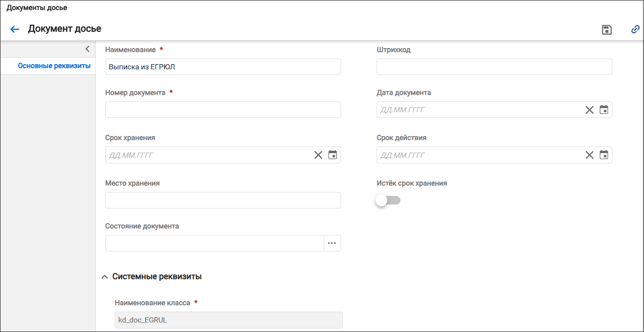Viewport: 644px width, 332px height.
Task: Copy link using the chain icon
Action: click(x=635, y=29)
